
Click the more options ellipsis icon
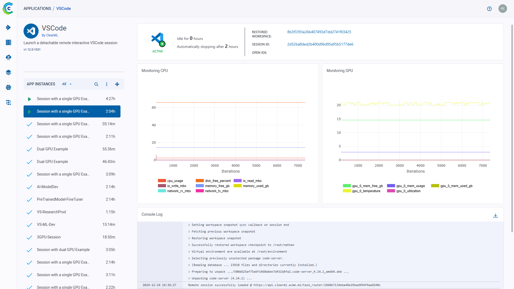(107, 84)
